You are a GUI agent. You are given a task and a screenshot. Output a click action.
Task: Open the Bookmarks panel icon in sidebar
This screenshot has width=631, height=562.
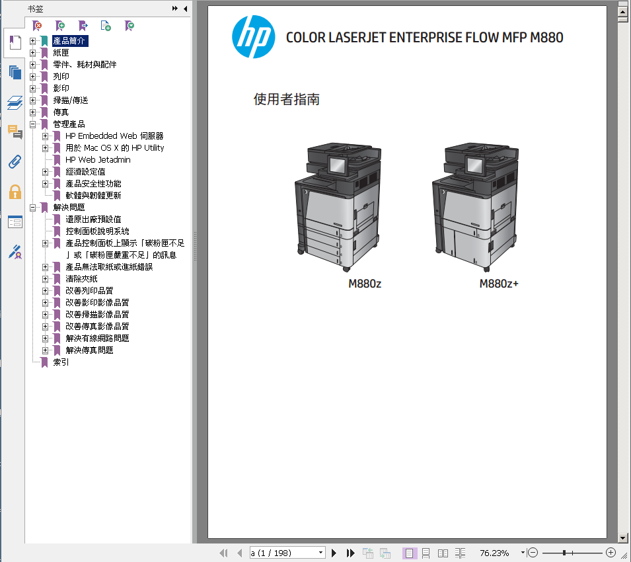[15, 42]
